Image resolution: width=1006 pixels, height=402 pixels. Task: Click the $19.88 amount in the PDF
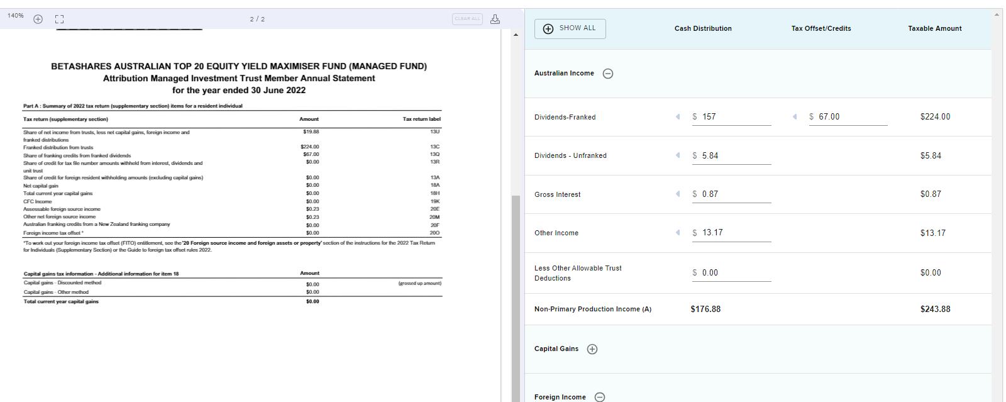click(311, 132)
